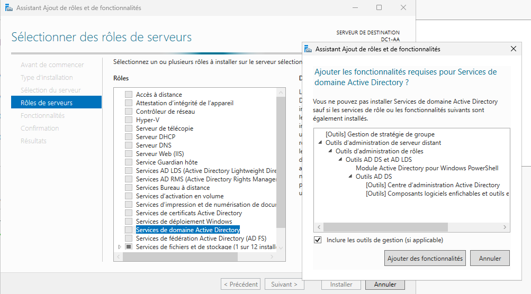Screen dimensions: 531x294
Task: Click the roles list scroll down arrow
Action: point(281,248)
